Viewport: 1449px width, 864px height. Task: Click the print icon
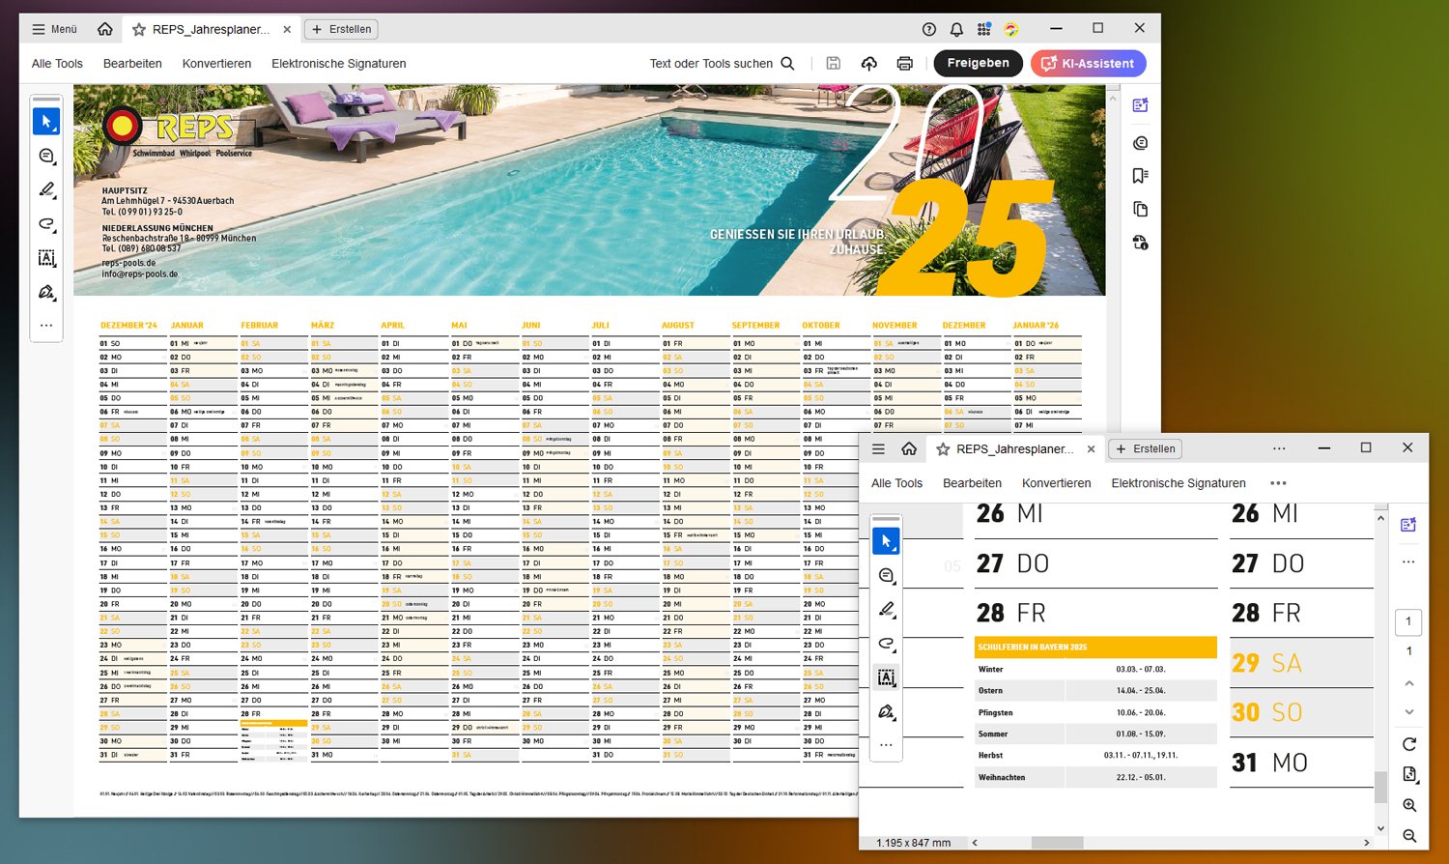point(904,64)
